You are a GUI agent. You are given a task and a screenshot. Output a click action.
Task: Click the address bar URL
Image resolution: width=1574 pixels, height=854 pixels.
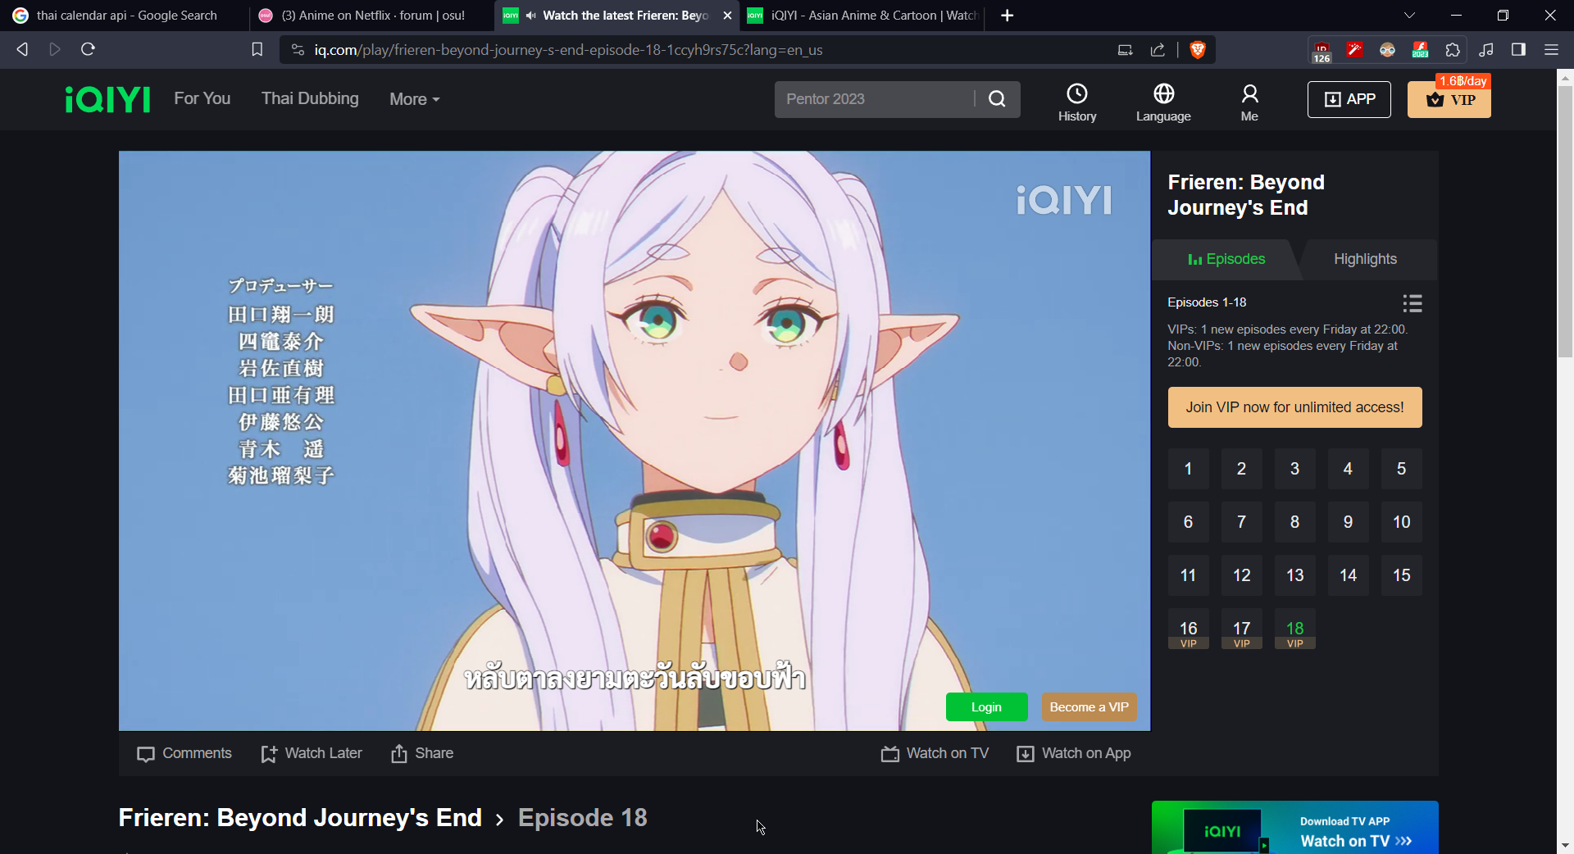[x=568, y=50]
